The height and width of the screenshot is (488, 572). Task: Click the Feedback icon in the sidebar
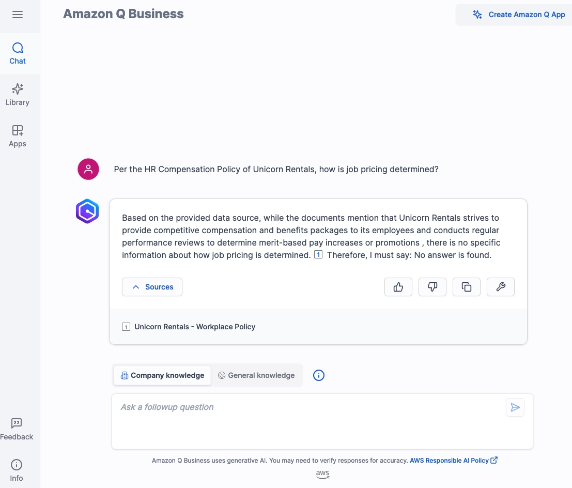click(16, 429)
